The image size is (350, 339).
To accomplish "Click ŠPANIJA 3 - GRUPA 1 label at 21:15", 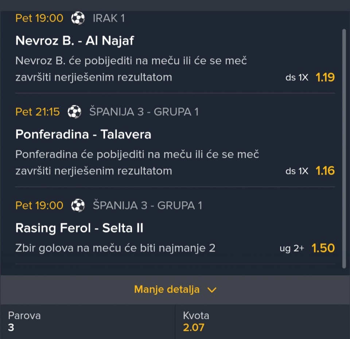I will [144, 112].
